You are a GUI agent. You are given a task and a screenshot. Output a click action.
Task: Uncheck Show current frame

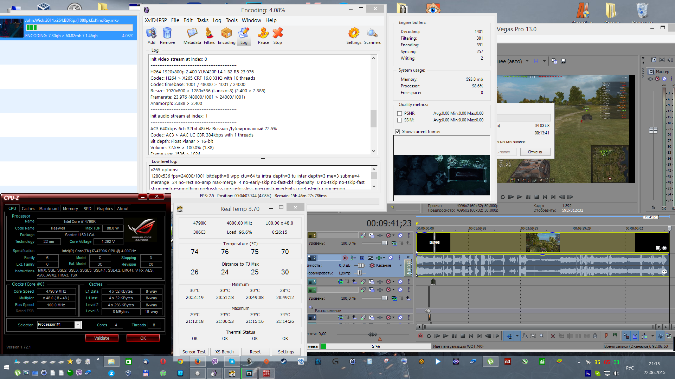397,132
